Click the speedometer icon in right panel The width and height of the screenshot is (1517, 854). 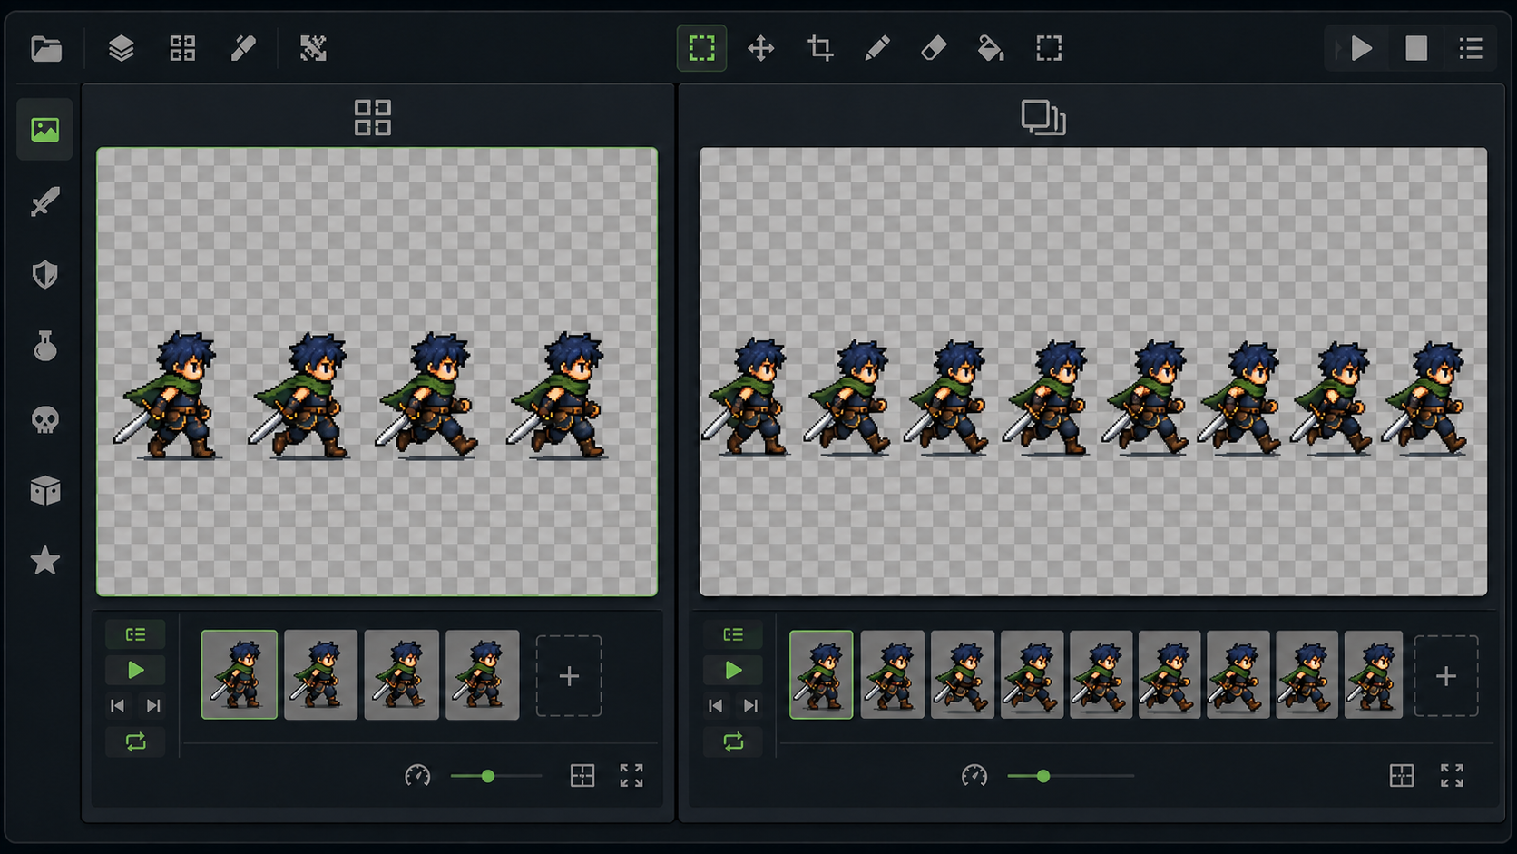[x=974, y=776]
